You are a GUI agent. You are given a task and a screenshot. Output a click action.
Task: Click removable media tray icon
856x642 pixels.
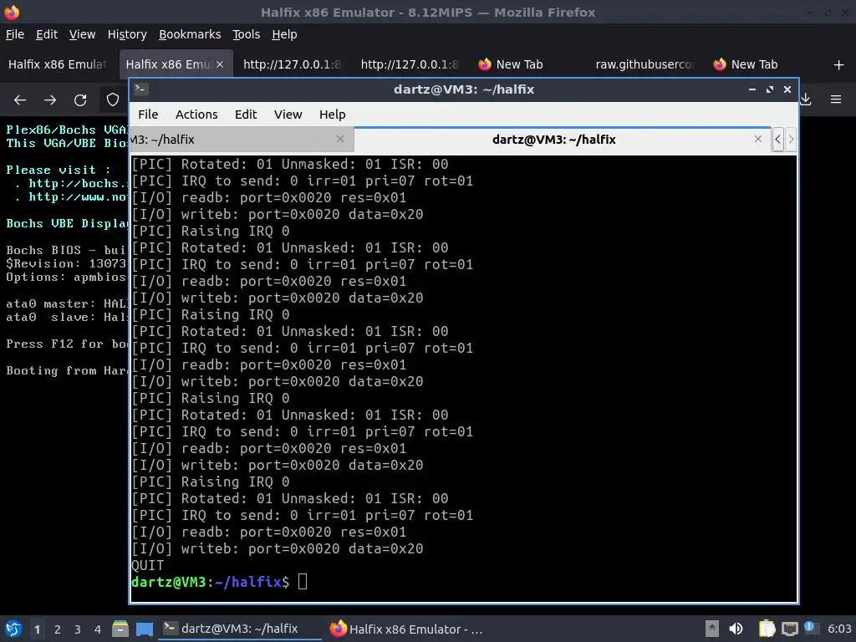(712, 629)
